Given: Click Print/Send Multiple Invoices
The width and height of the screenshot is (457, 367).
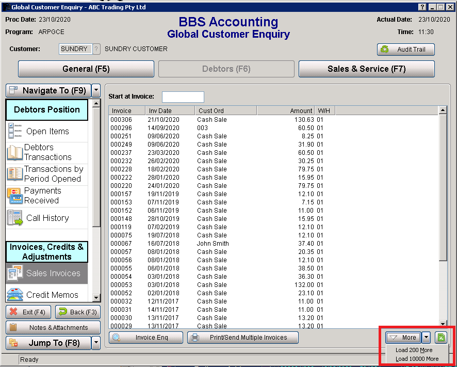Looking at the screenshot, I should pyautogui.click(x=243, y=338).
